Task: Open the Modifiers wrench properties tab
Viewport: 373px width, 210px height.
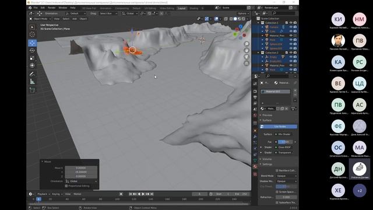Action: (x=255, y=136)
